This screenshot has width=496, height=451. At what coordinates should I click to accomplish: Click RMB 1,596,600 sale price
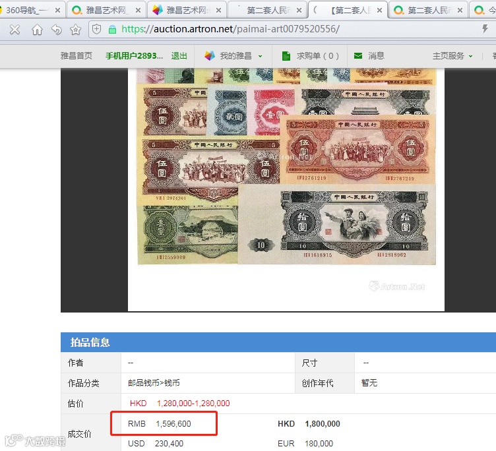point(160,424)
